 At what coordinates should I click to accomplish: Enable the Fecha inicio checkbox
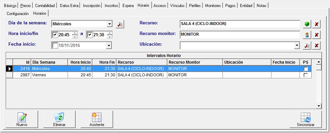coord(55,45)
